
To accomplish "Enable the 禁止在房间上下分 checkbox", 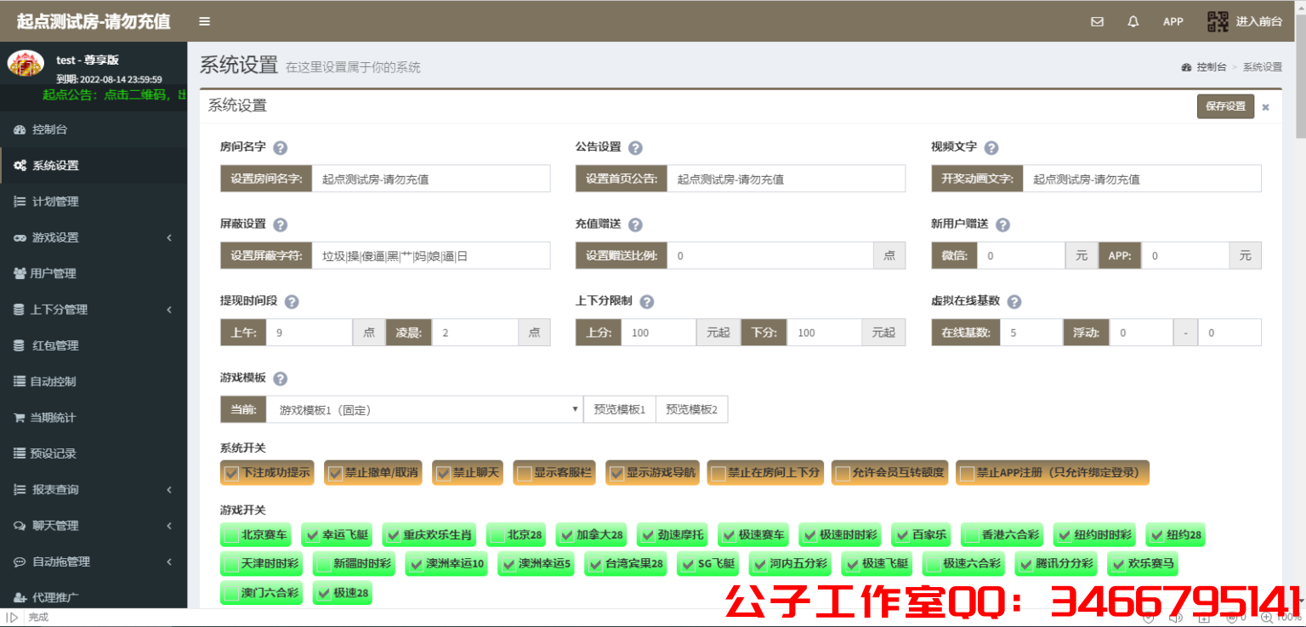I will tap(718, 473).
